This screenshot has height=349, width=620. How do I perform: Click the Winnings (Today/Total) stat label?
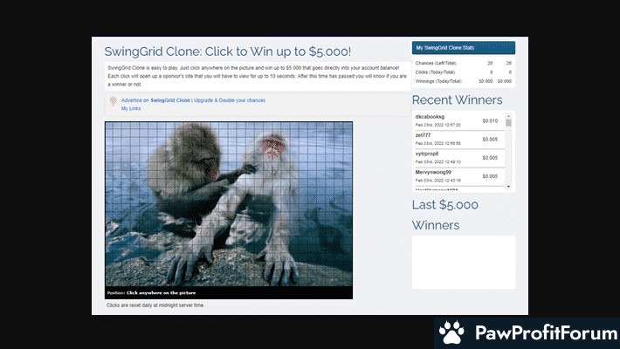(x=438, y=81)
